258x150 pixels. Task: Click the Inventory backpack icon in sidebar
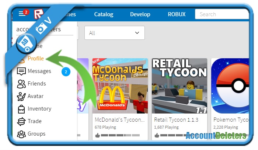tap(21, 109)
